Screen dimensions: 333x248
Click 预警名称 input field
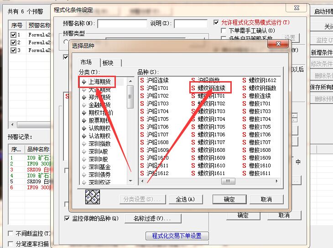click(122, 24)
